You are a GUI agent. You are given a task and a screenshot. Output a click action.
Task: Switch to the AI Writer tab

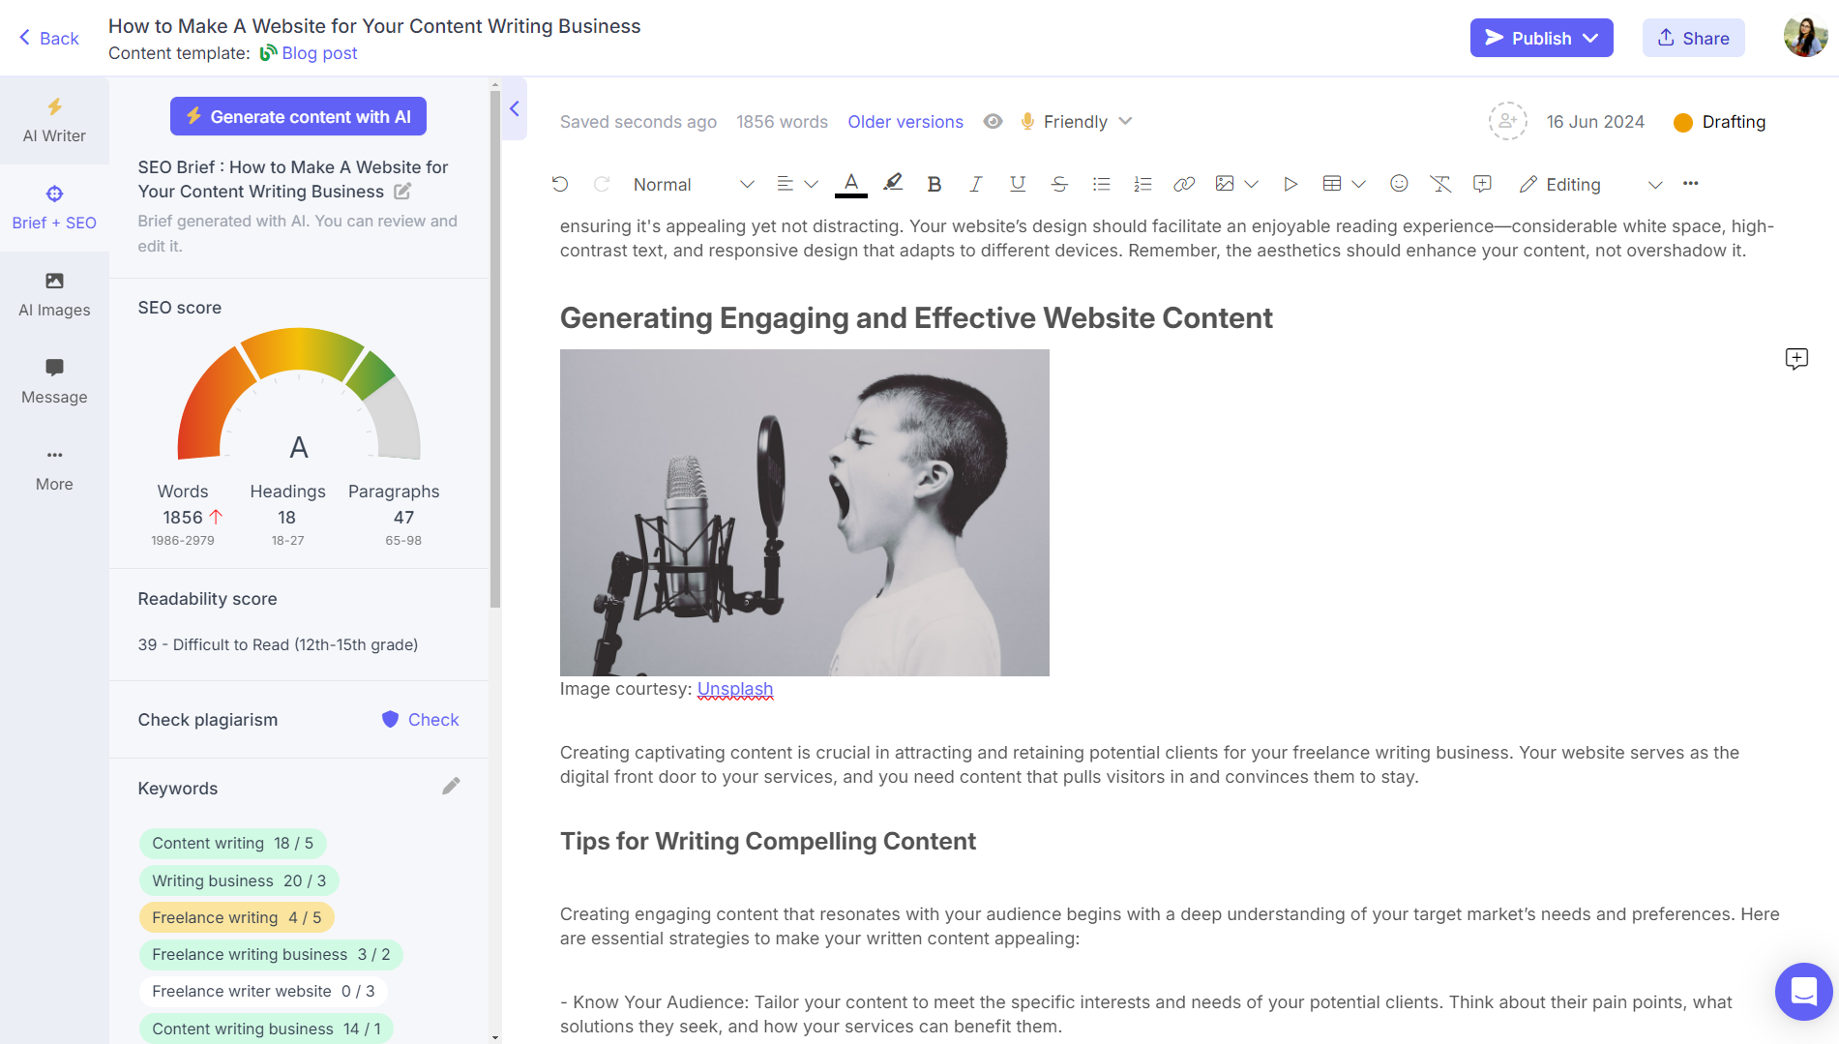(54, 121)
